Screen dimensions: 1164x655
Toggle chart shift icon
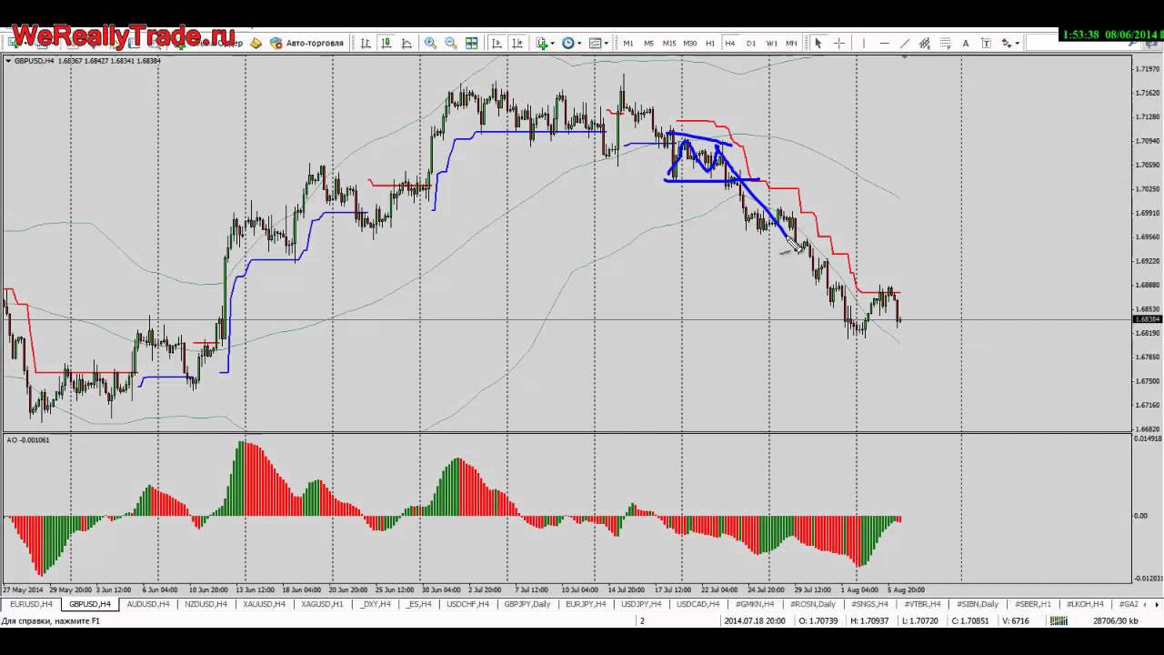pos(517,43)
